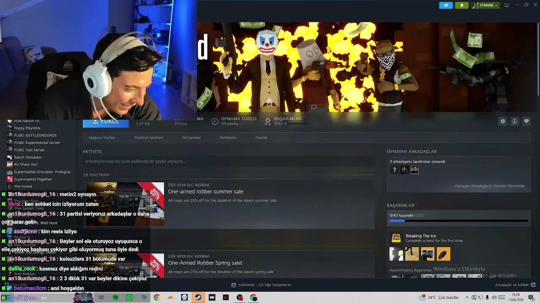This screenshot has height=303, width=540.
Task: Open taskbar Task View button
Action: 101,298
